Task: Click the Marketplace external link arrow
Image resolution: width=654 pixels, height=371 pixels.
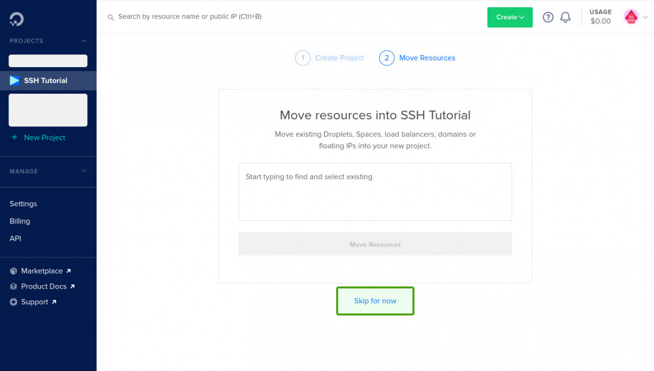Action: click(x=69, y=271)
